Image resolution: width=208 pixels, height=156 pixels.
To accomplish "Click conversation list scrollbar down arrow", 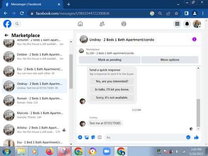I will (71, 144).
